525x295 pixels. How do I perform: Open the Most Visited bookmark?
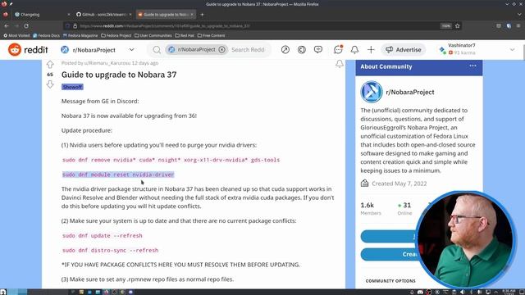[x=16, y=35]
